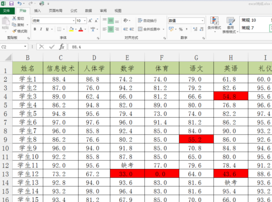The height and width of the screenshot is (202, 272).
Task: Expand the Name Box dropdown arrow
Action: [25, 47]
